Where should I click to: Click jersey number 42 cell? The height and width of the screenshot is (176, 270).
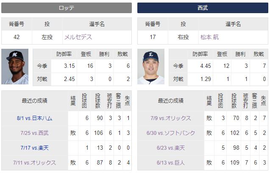tap(17, 37)
